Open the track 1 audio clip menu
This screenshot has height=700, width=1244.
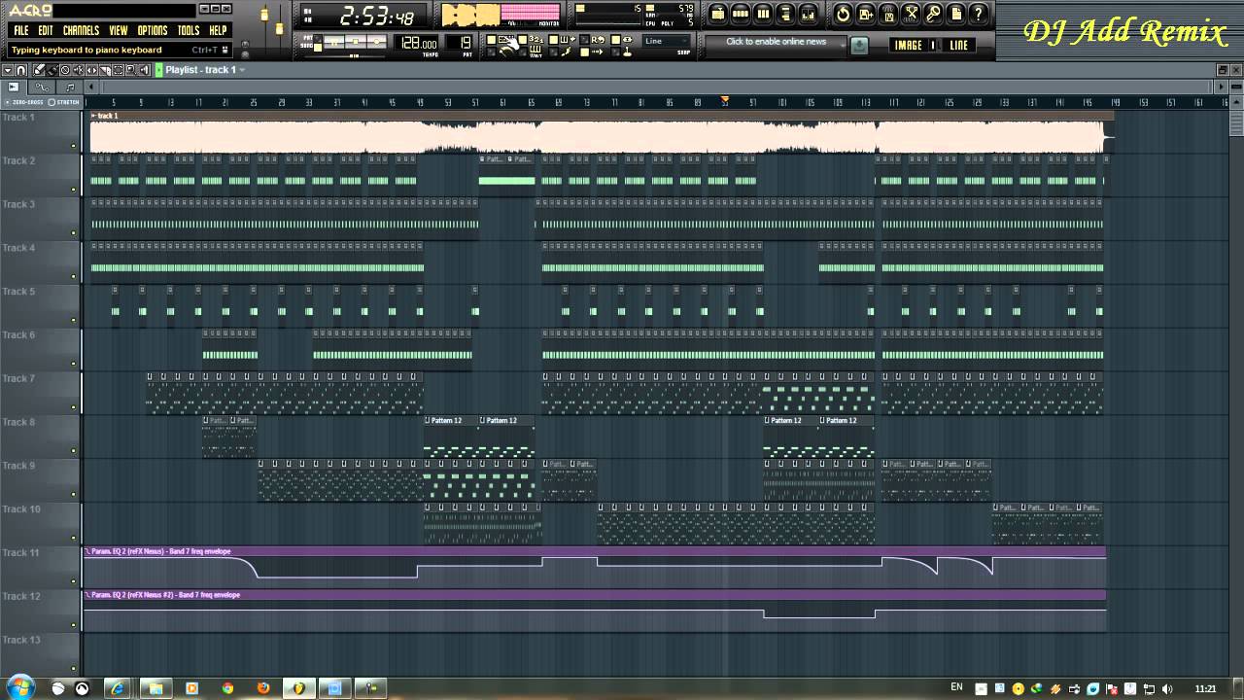point(93,116)
